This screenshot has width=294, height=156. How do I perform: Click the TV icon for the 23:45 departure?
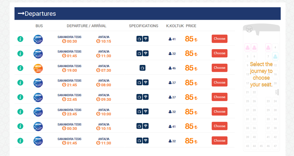(139, 112)
